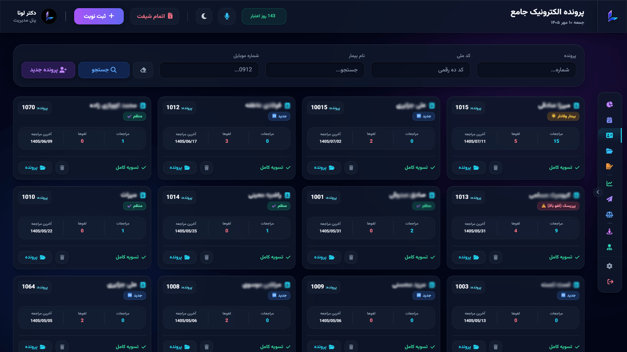Viewport: 627px width, 352px height.
Task: Open the purple street-view person sidebar icon
Action: coord(609,231)
